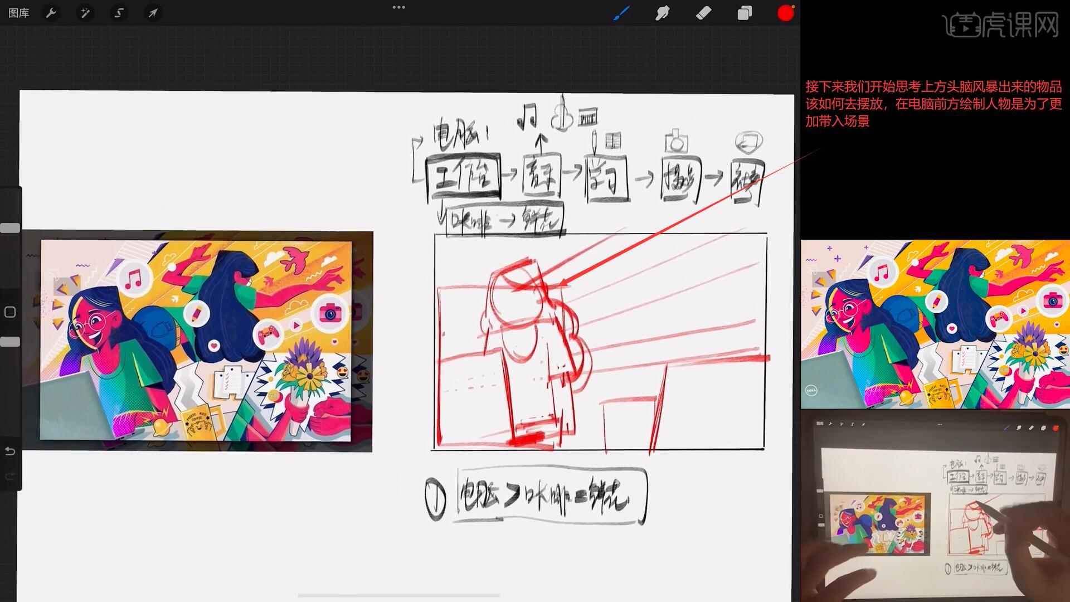1070x602 pixels.
Task: Tap the Redo arrow in sidebar
Action: [x=10, y=476]
